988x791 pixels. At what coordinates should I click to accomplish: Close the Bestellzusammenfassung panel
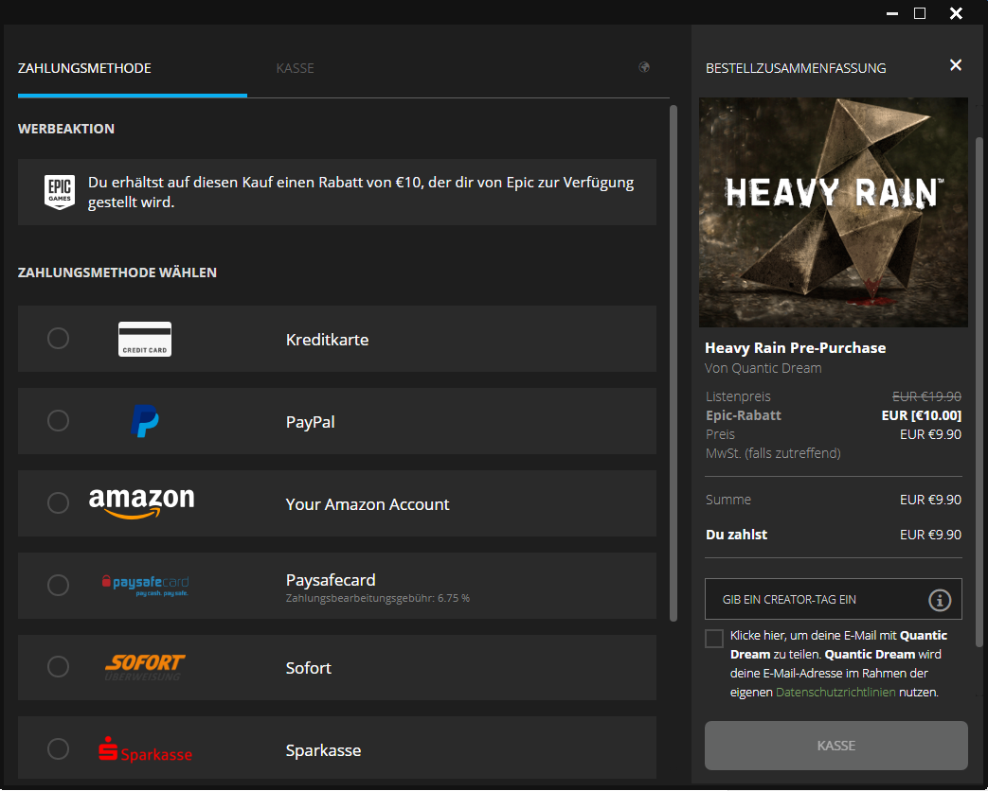956,65
